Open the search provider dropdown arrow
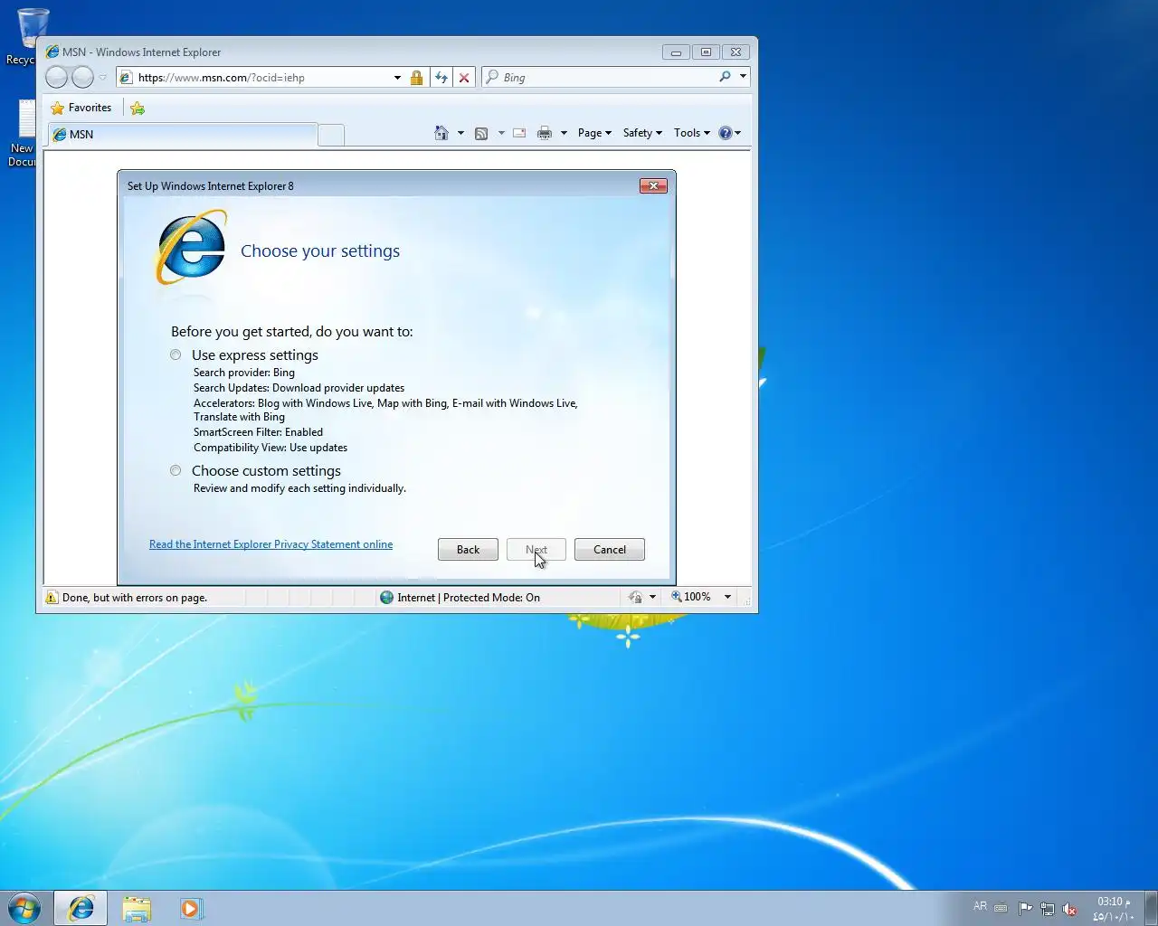The width and height of the screenshot is (1158, 926). tap(743, 77)
